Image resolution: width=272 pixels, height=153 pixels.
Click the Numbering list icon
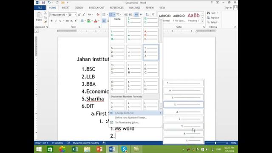(111, 14)
